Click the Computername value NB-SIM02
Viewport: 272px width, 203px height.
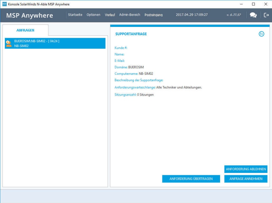146,74
